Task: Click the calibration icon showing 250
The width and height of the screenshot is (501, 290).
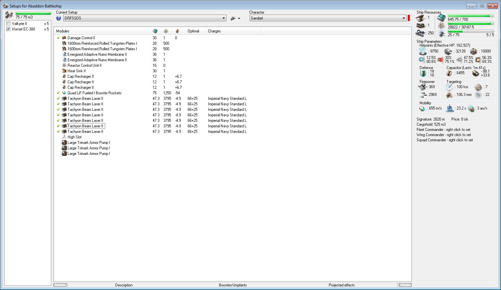Action: [x=421, y=33]
